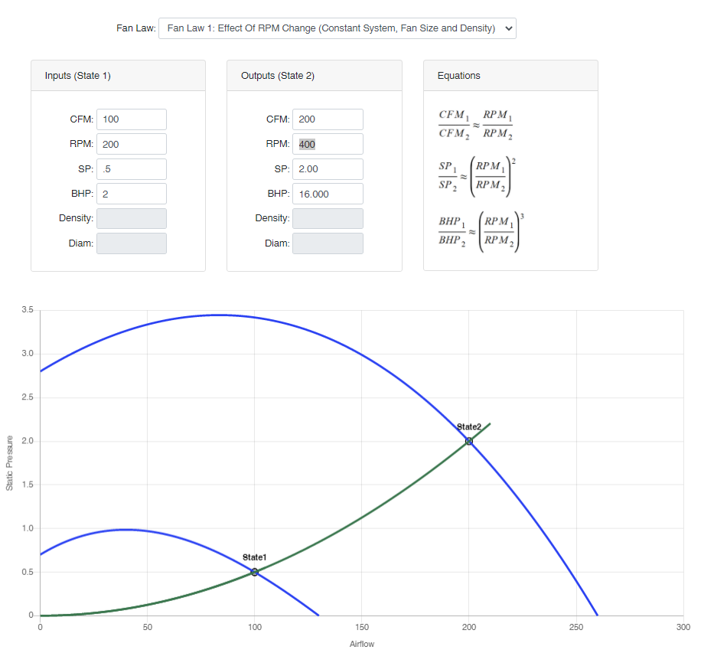Click the State 1 RPM input field
This screenshot has height=663, width=714.
[x=132, y=144]
